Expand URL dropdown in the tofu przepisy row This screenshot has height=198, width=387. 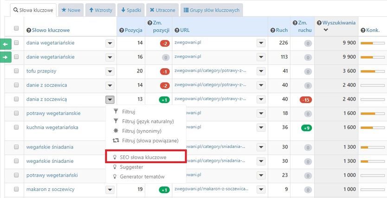[260, 71]
